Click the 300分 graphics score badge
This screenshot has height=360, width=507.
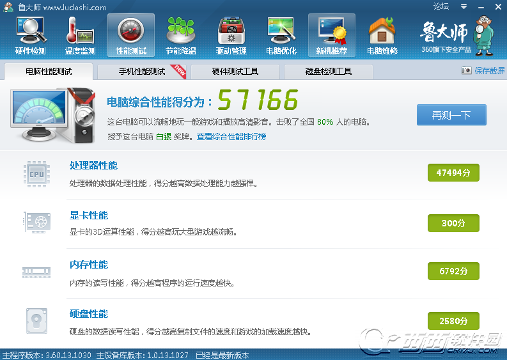pos(453,223)
